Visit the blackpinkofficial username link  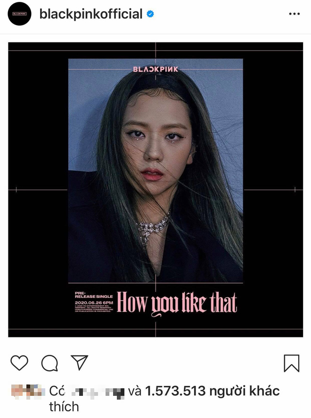click(91, 14)
